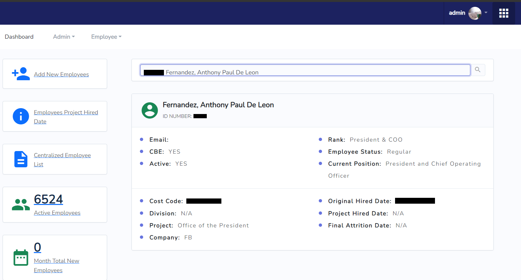Screen dimensions: 521x280
Task: Click the add new employee person-plus icon
Action: coord(21,74)
